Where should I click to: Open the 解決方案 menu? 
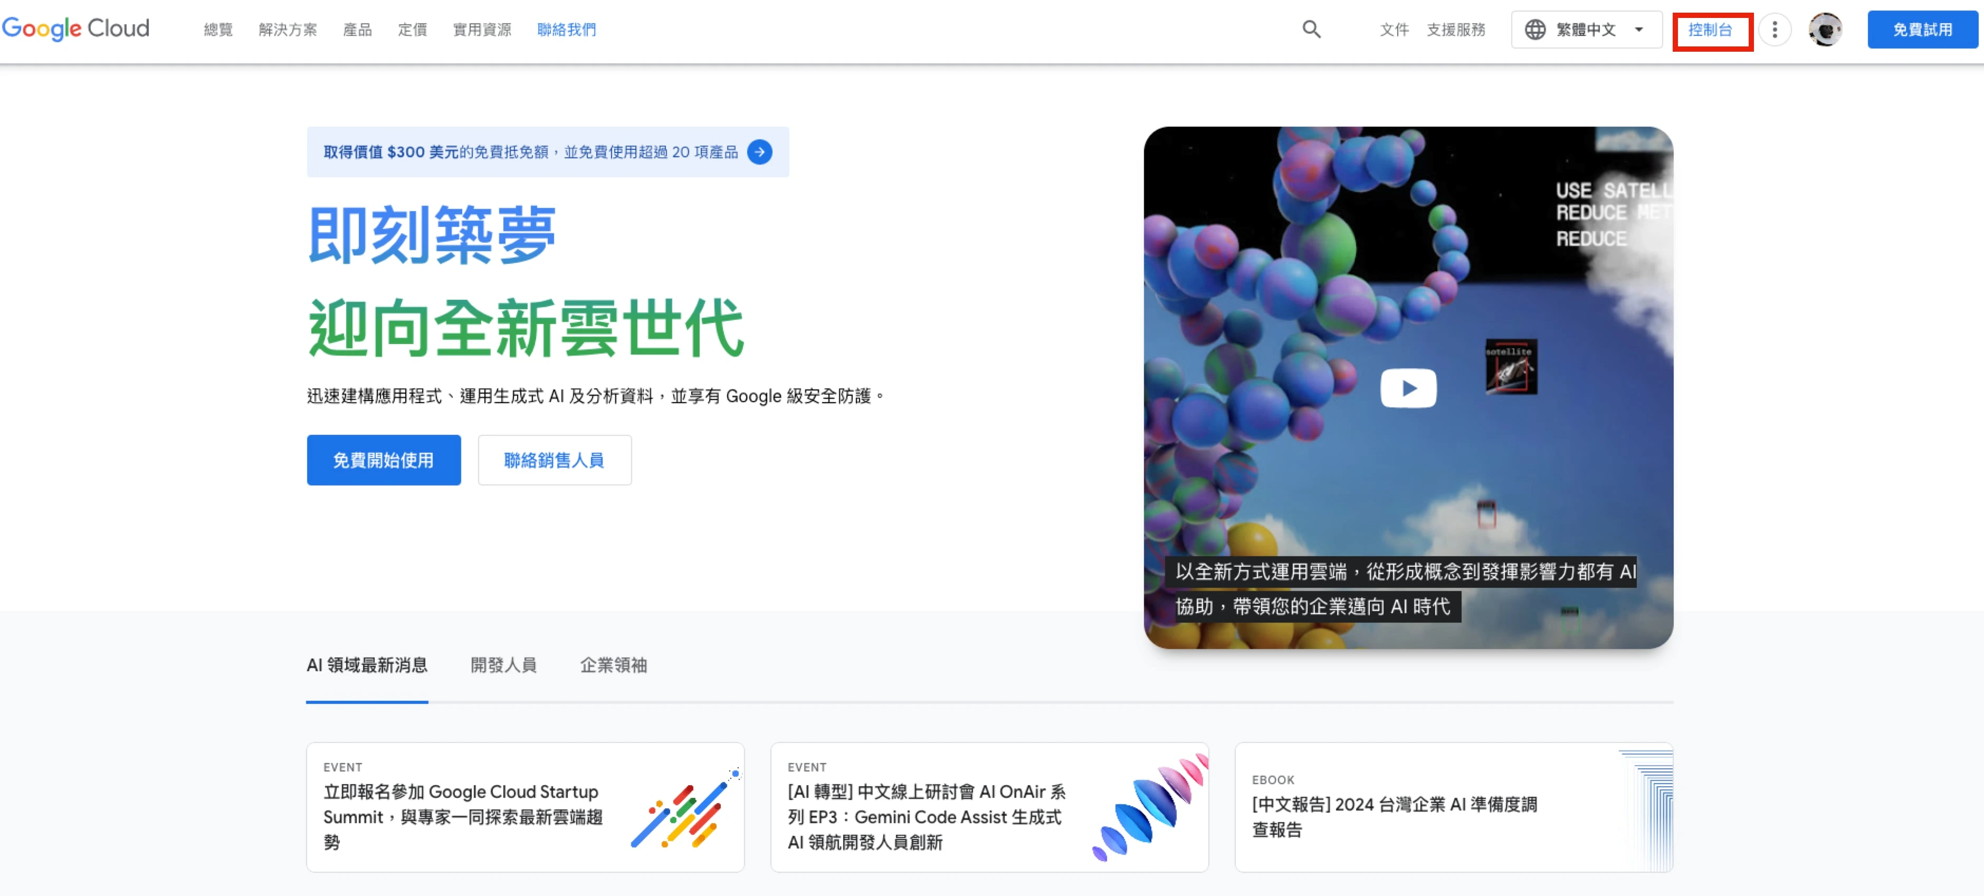pos(287,29)
